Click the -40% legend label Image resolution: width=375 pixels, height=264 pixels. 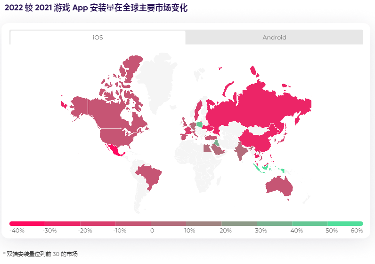point(17,231)
